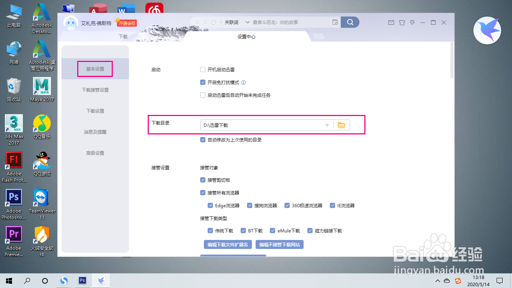This screenshot has width=512, height=288.
Task: Click the 3ds Max 2017 desktop icon
Action: (14, 130)
